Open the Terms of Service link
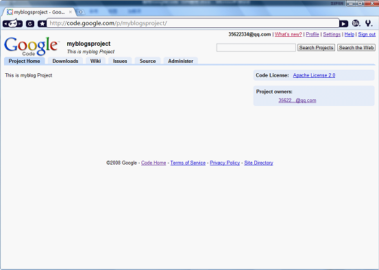This screenshot has width=379, height=270. [x=188, y=163]
